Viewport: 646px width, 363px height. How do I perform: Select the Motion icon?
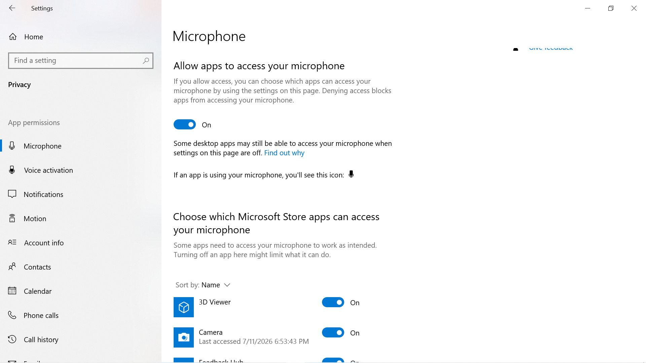pos(12,218)
